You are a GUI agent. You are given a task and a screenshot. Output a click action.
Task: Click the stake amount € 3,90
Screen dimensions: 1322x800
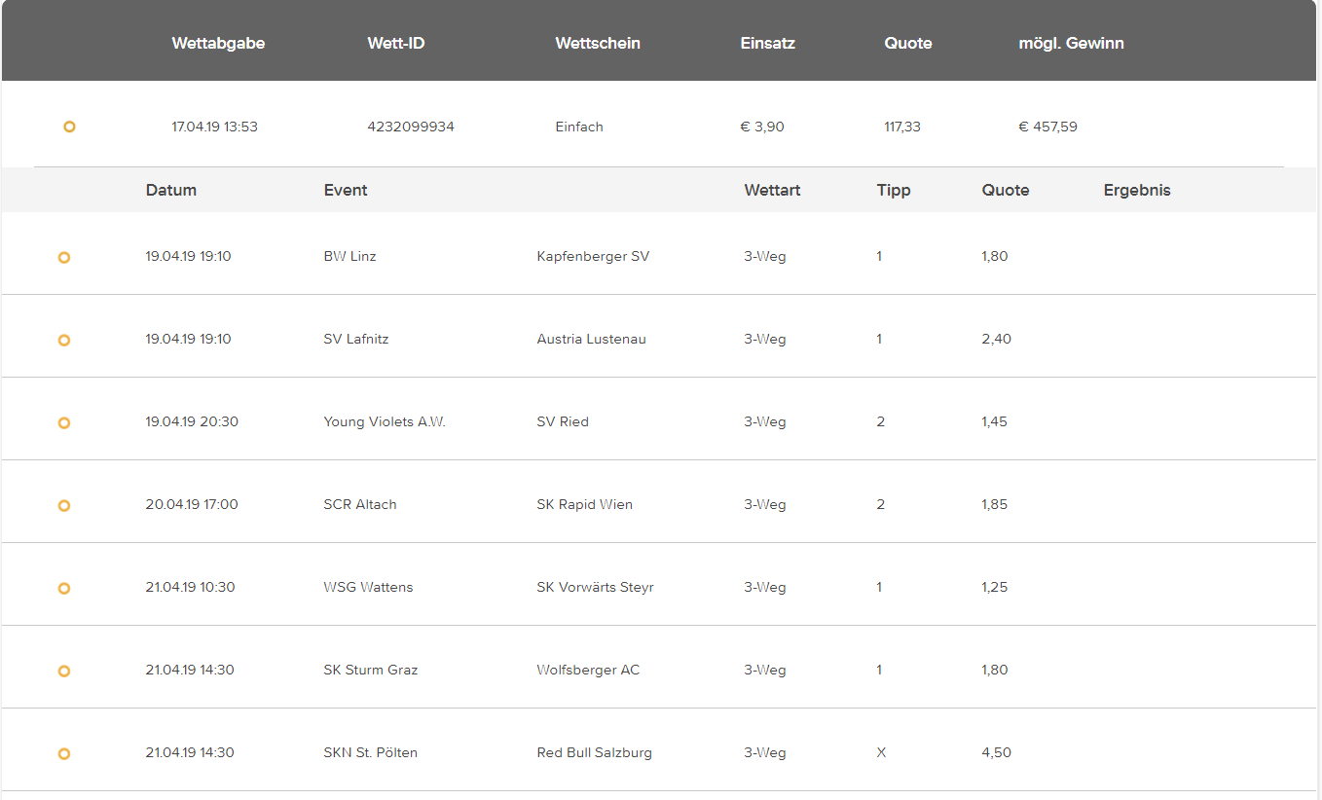pyautogui.click(x=762, y=127)
